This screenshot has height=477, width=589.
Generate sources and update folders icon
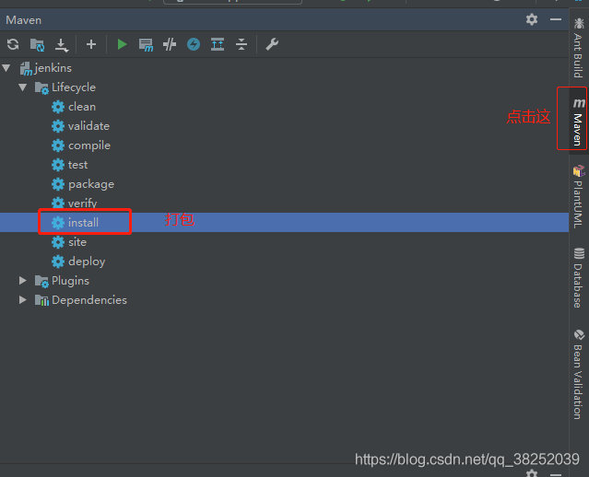tap(37, 44)
